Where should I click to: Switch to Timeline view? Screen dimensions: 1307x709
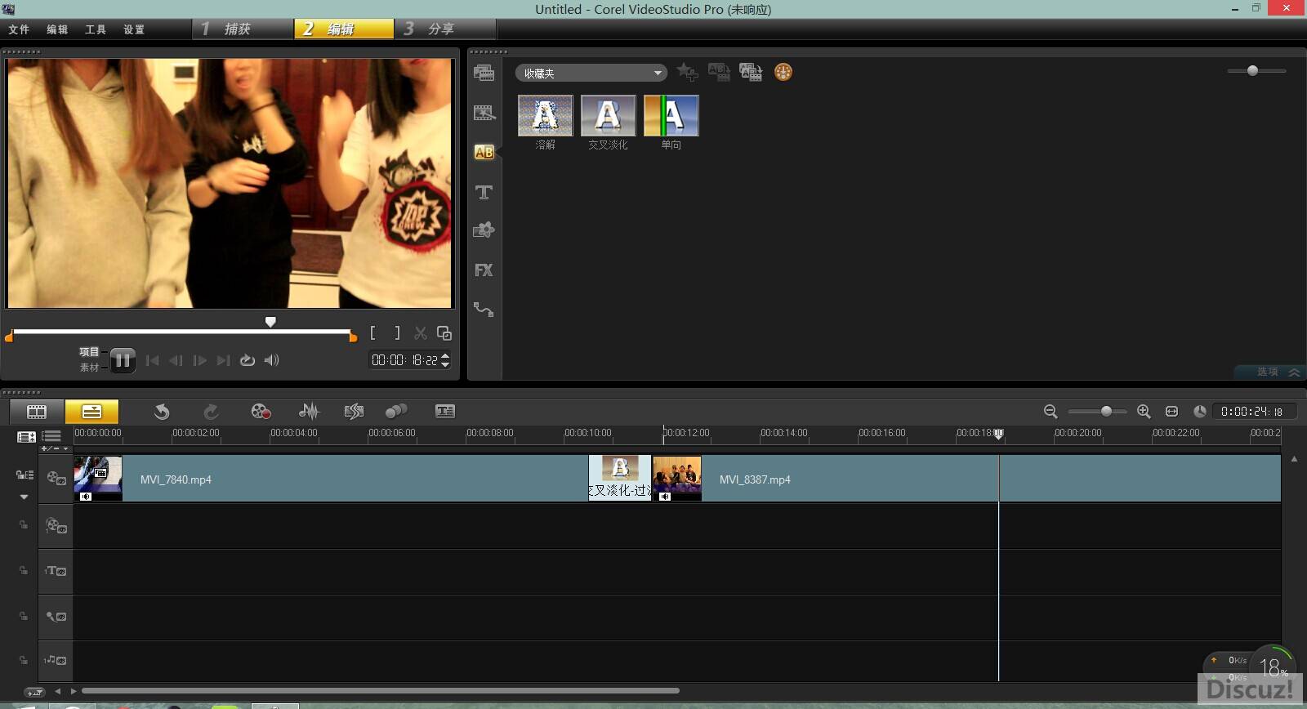[x=91, y=412]
